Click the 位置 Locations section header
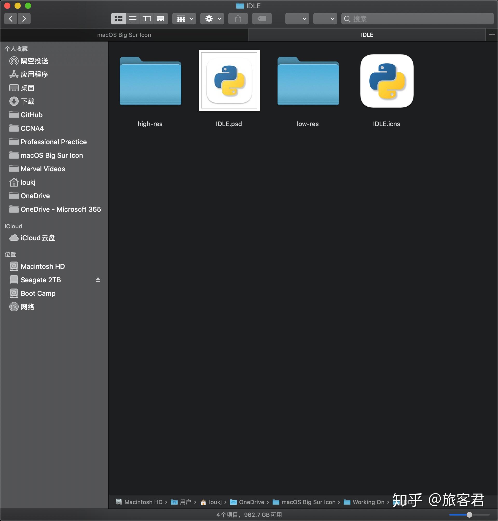This screenshot has width=498, height=521. tap(10, 254)
